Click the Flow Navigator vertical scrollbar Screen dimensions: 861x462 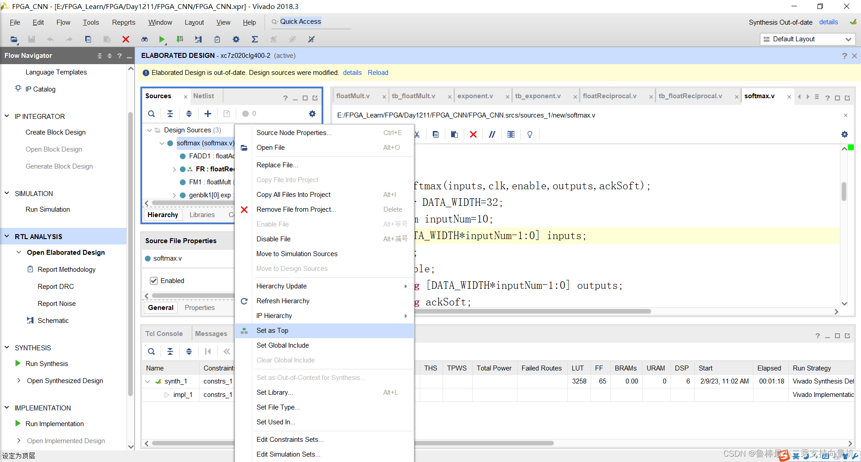[130, 253]
